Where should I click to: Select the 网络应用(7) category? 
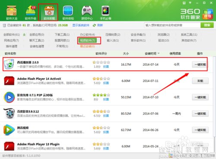point(12,40)
